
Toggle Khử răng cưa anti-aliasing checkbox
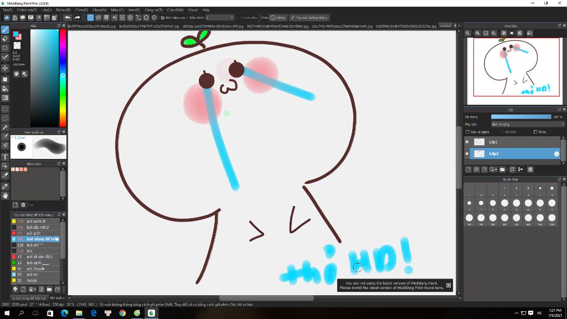(x=163, y=17)
